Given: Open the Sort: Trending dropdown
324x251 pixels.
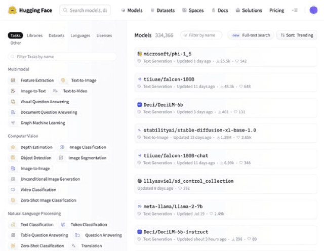Looking at the screenshot, I should tap(296, 35).
